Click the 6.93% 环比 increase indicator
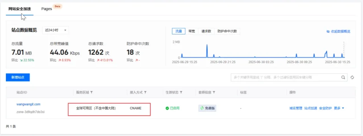The width and height of the screenshot is (363, 136). [65, 60]
